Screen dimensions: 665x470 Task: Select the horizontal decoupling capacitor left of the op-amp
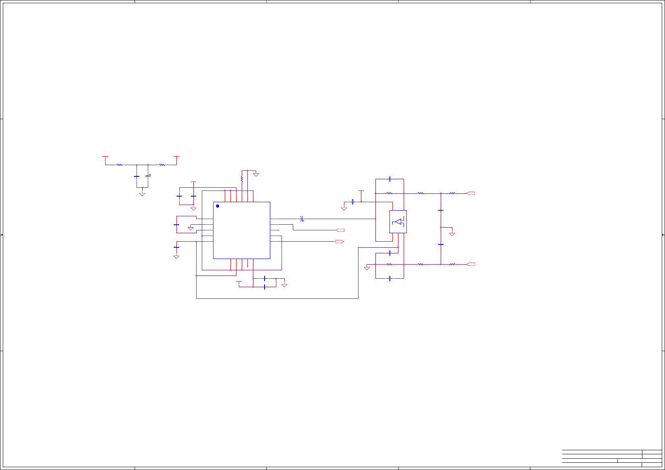352,201
